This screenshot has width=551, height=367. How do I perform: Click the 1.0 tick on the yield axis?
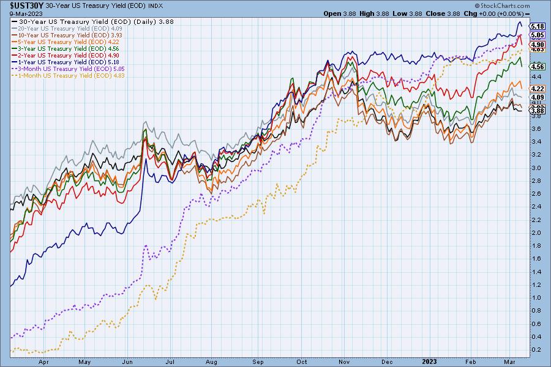tap(536, 298)
